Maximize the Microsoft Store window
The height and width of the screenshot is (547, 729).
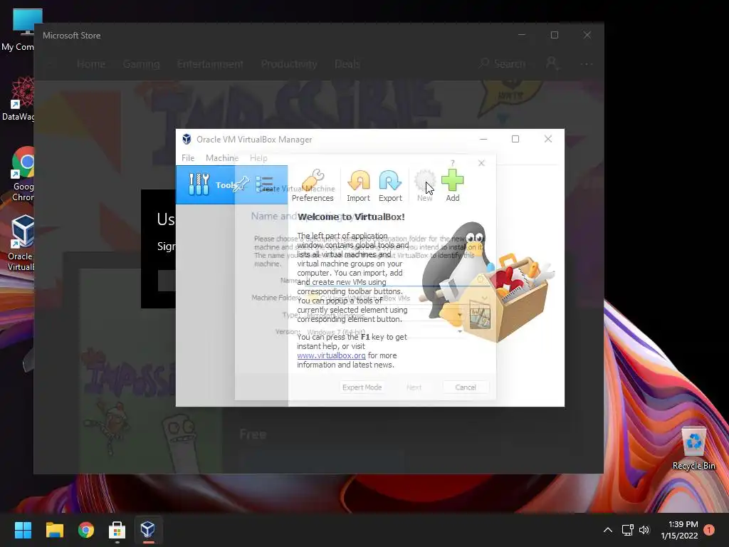point(554,35)
